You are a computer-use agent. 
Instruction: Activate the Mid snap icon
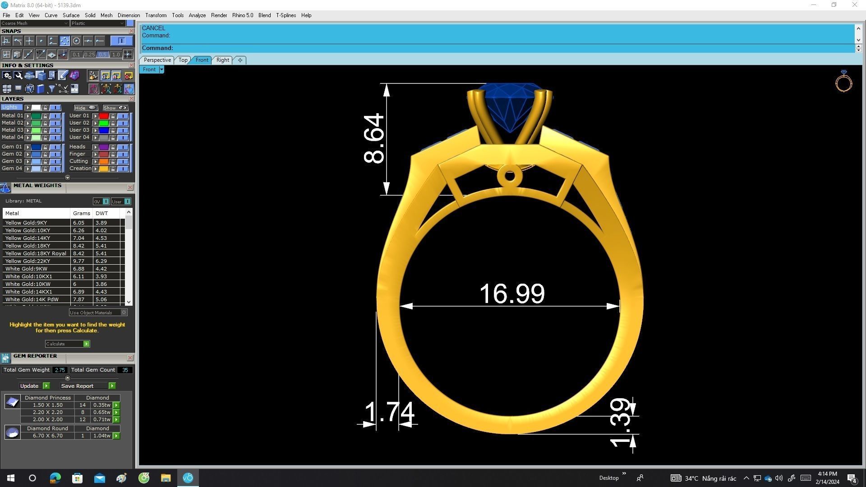(88, 41)
